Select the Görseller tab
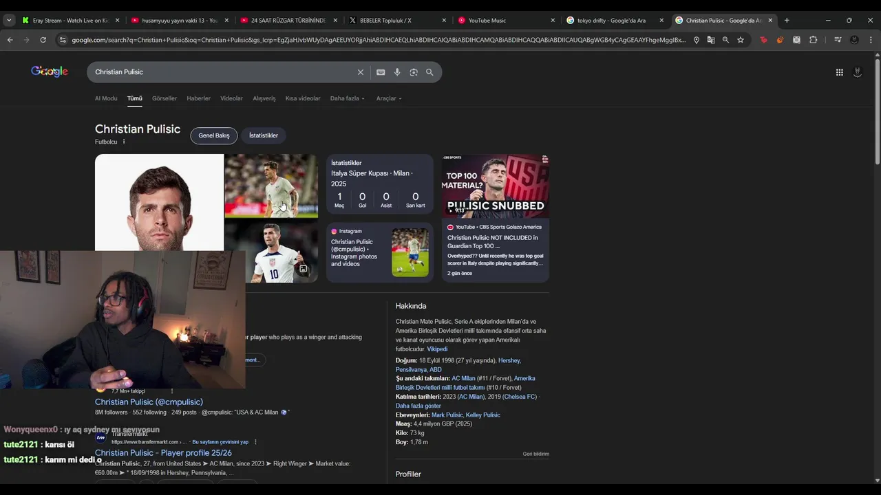The height and width of the screenshot is (495, 881). coord(164,98)
